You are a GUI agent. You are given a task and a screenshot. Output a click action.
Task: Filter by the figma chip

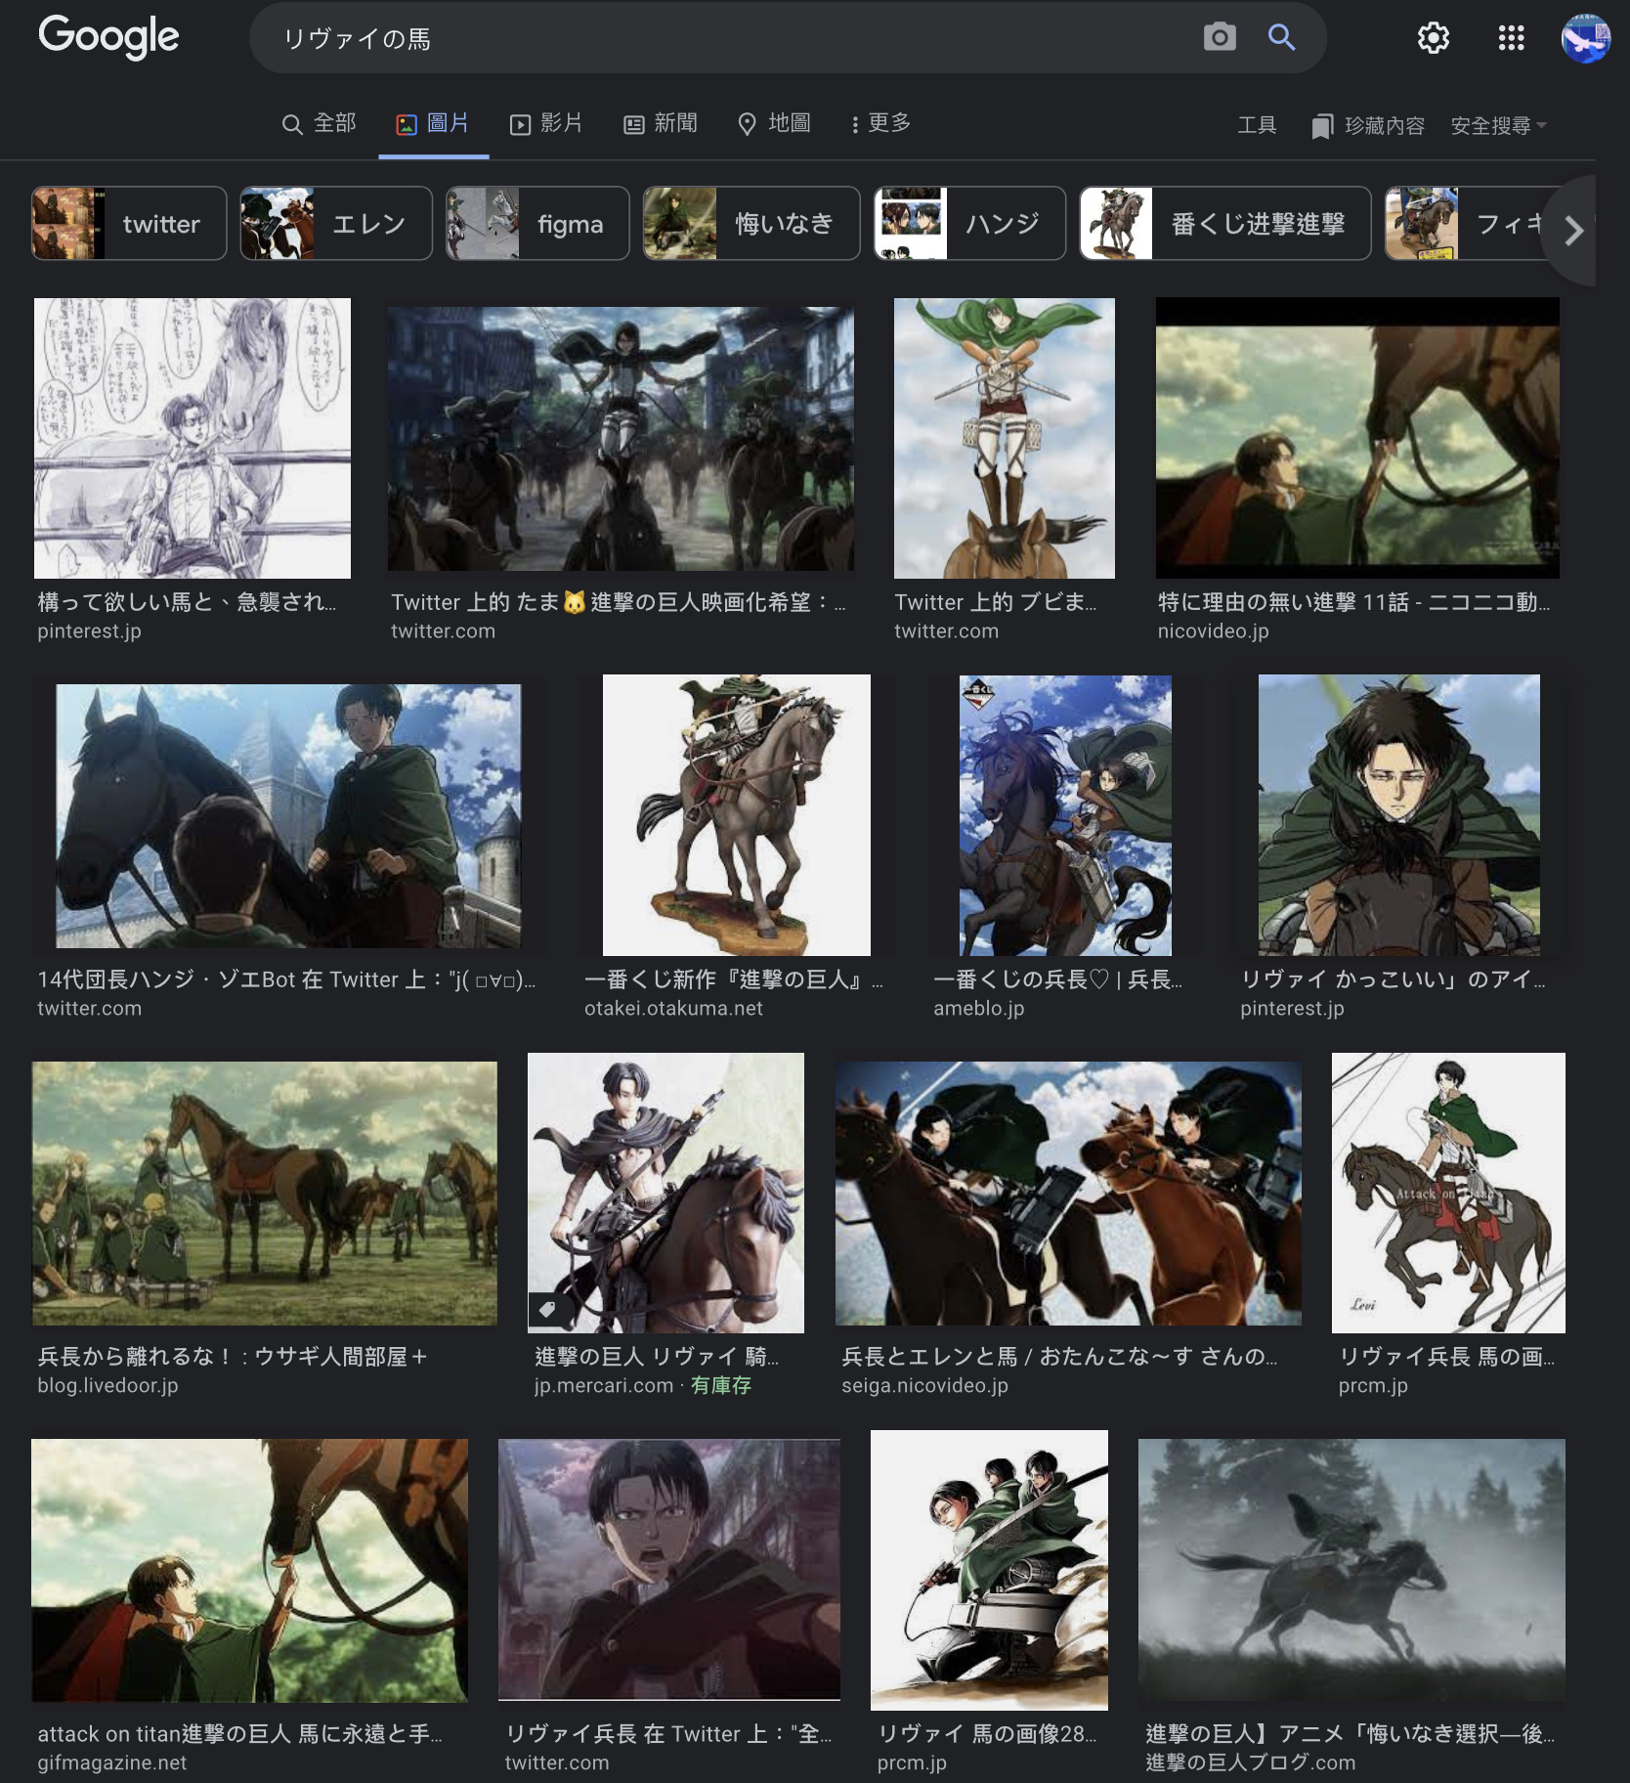(x=537, y=224)
